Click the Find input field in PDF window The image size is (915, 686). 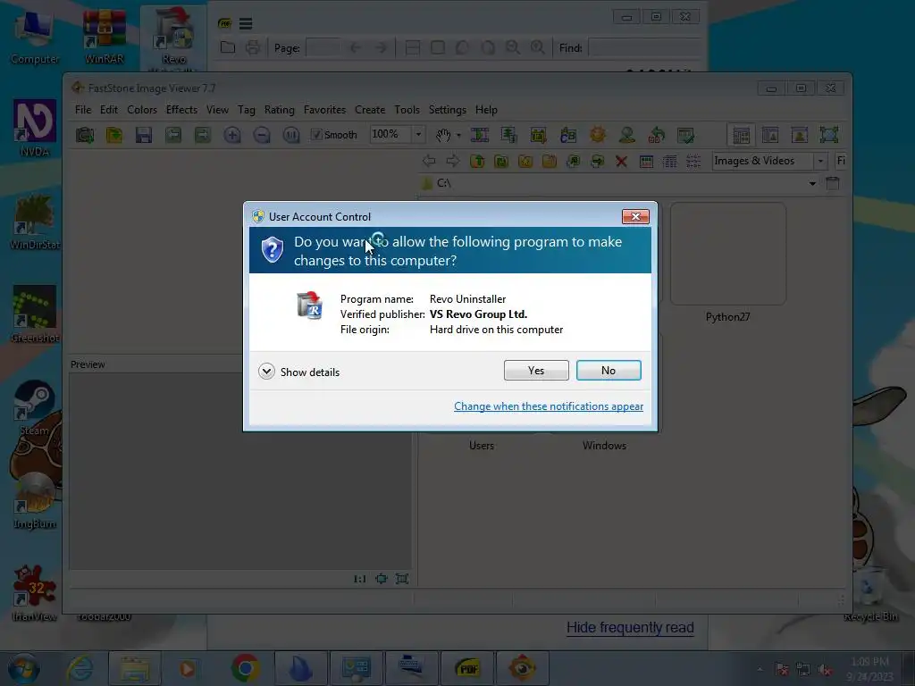[x=645, y=48]
